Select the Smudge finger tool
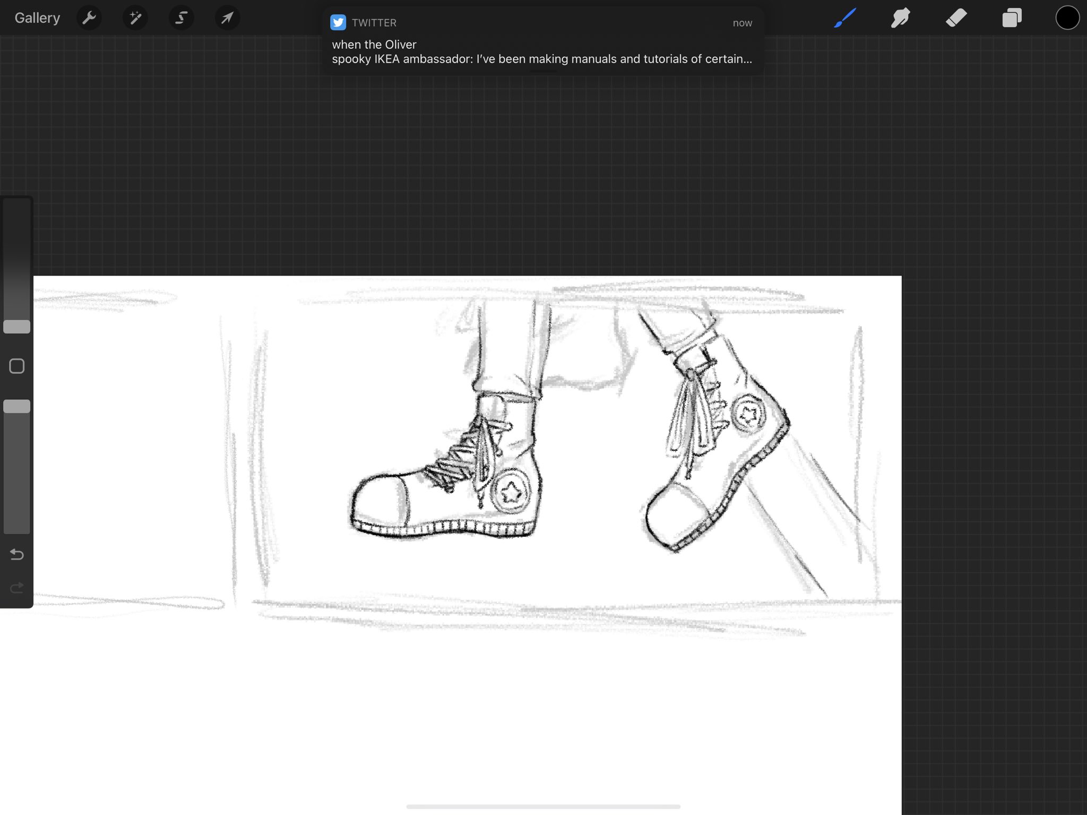 901,18
